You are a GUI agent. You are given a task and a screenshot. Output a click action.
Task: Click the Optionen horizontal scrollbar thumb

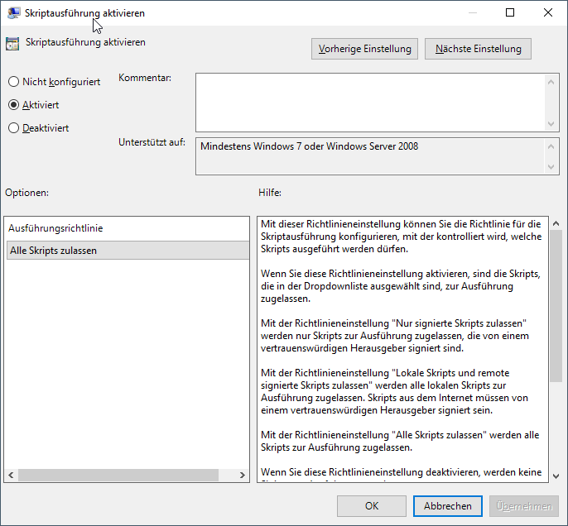click(118, 476)
